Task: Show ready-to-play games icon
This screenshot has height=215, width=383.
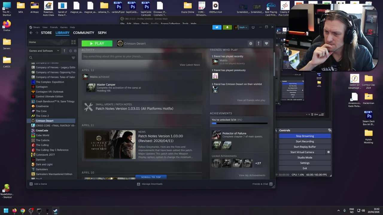Action: [75, 51]
